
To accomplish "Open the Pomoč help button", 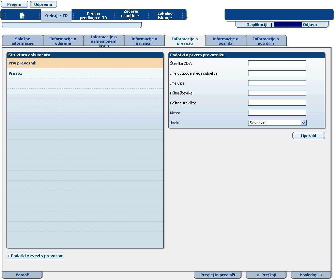I will click(x=22, y=275).
